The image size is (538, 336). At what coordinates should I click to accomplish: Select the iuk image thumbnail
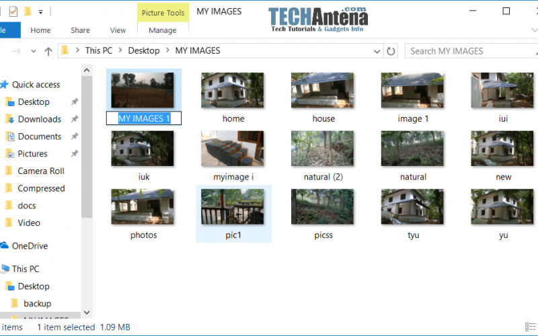click(x=143, y=148)
